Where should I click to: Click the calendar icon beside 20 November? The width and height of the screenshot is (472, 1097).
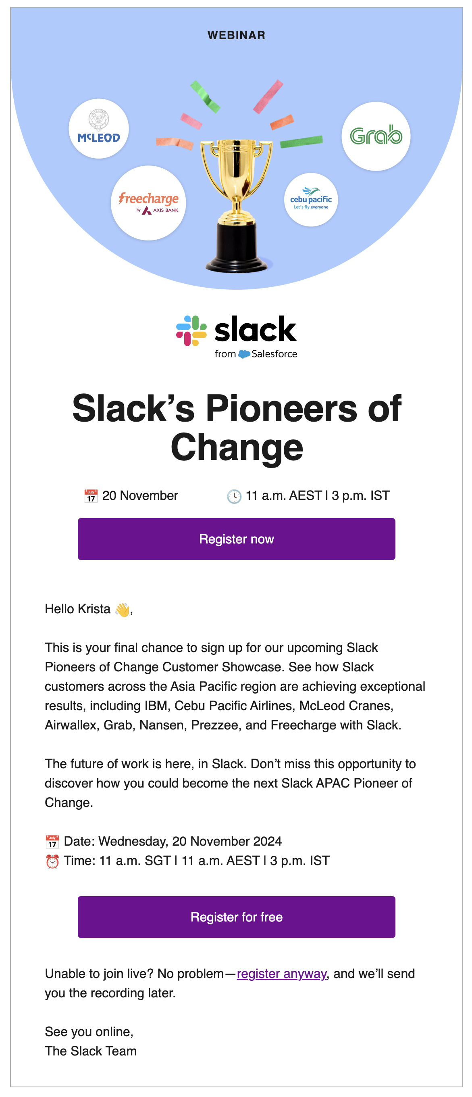tap(91, 495)
